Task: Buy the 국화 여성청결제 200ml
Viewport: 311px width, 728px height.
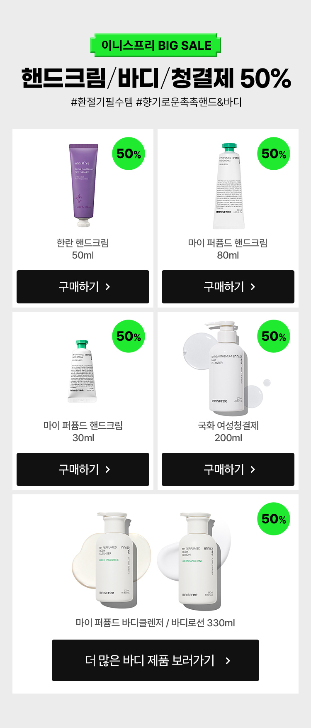Action: point(228,469)
